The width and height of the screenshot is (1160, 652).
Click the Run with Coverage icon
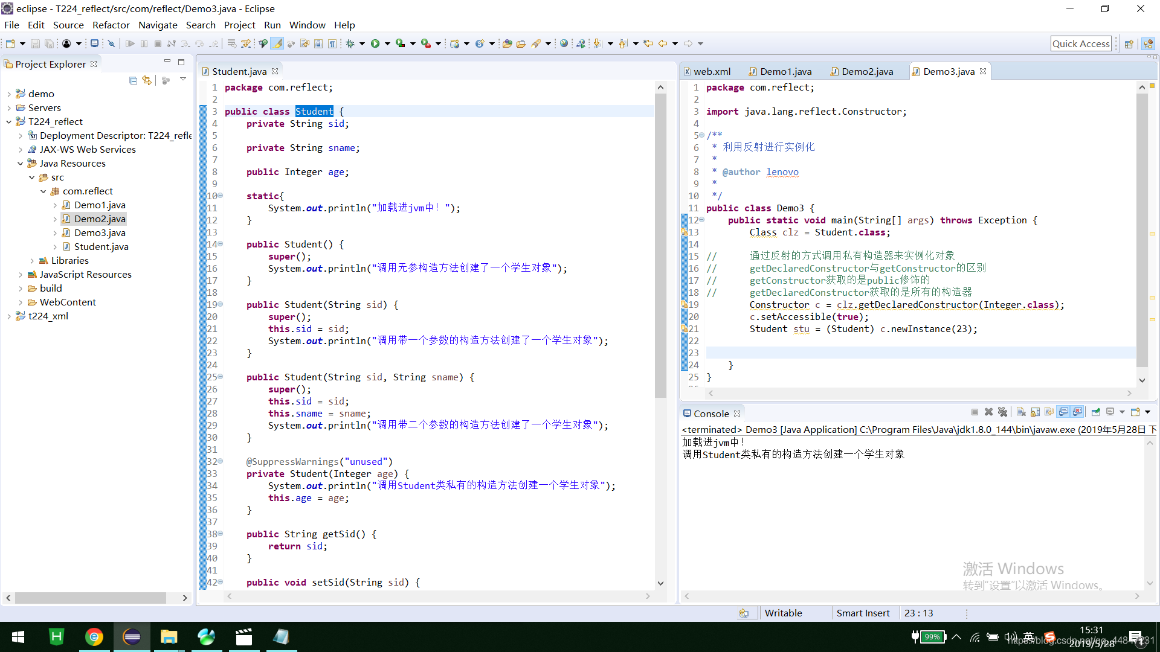coord(400,43)
